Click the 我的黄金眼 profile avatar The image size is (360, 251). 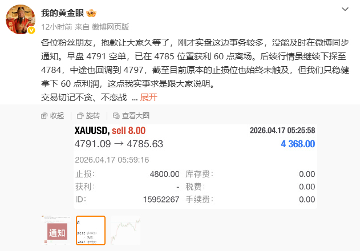[21, 19]
